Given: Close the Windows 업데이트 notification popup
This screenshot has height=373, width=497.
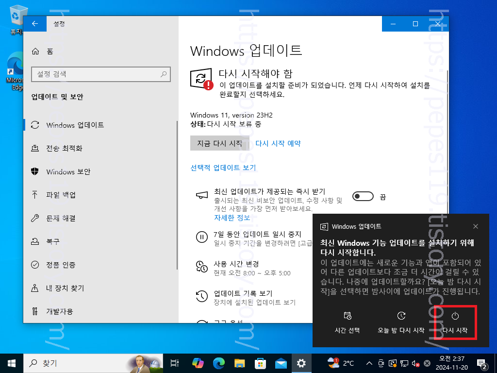Looking at the screenshot, I should (x=476, y=226).
